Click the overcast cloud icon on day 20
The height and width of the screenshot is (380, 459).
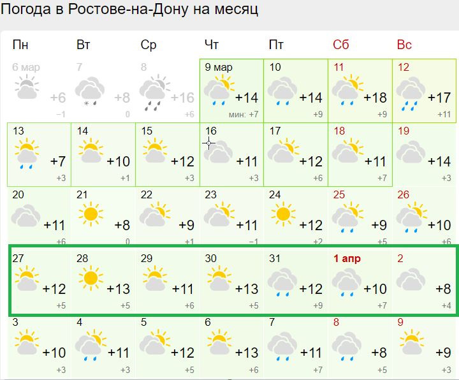(x=25, y=217)
